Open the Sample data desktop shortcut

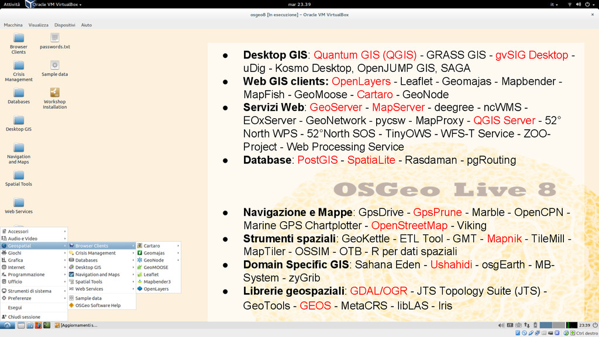pos(54,69)
